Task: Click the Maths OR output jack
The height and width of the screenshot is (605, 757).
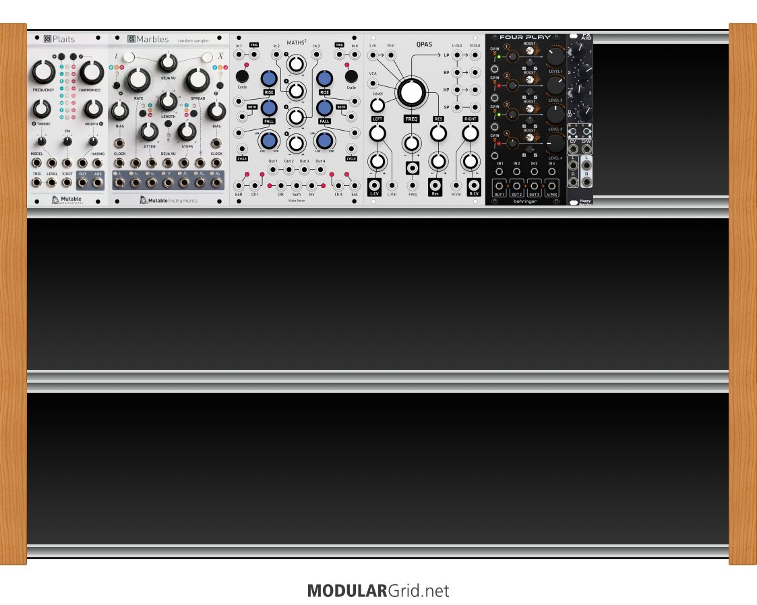Action: point(281,186)
